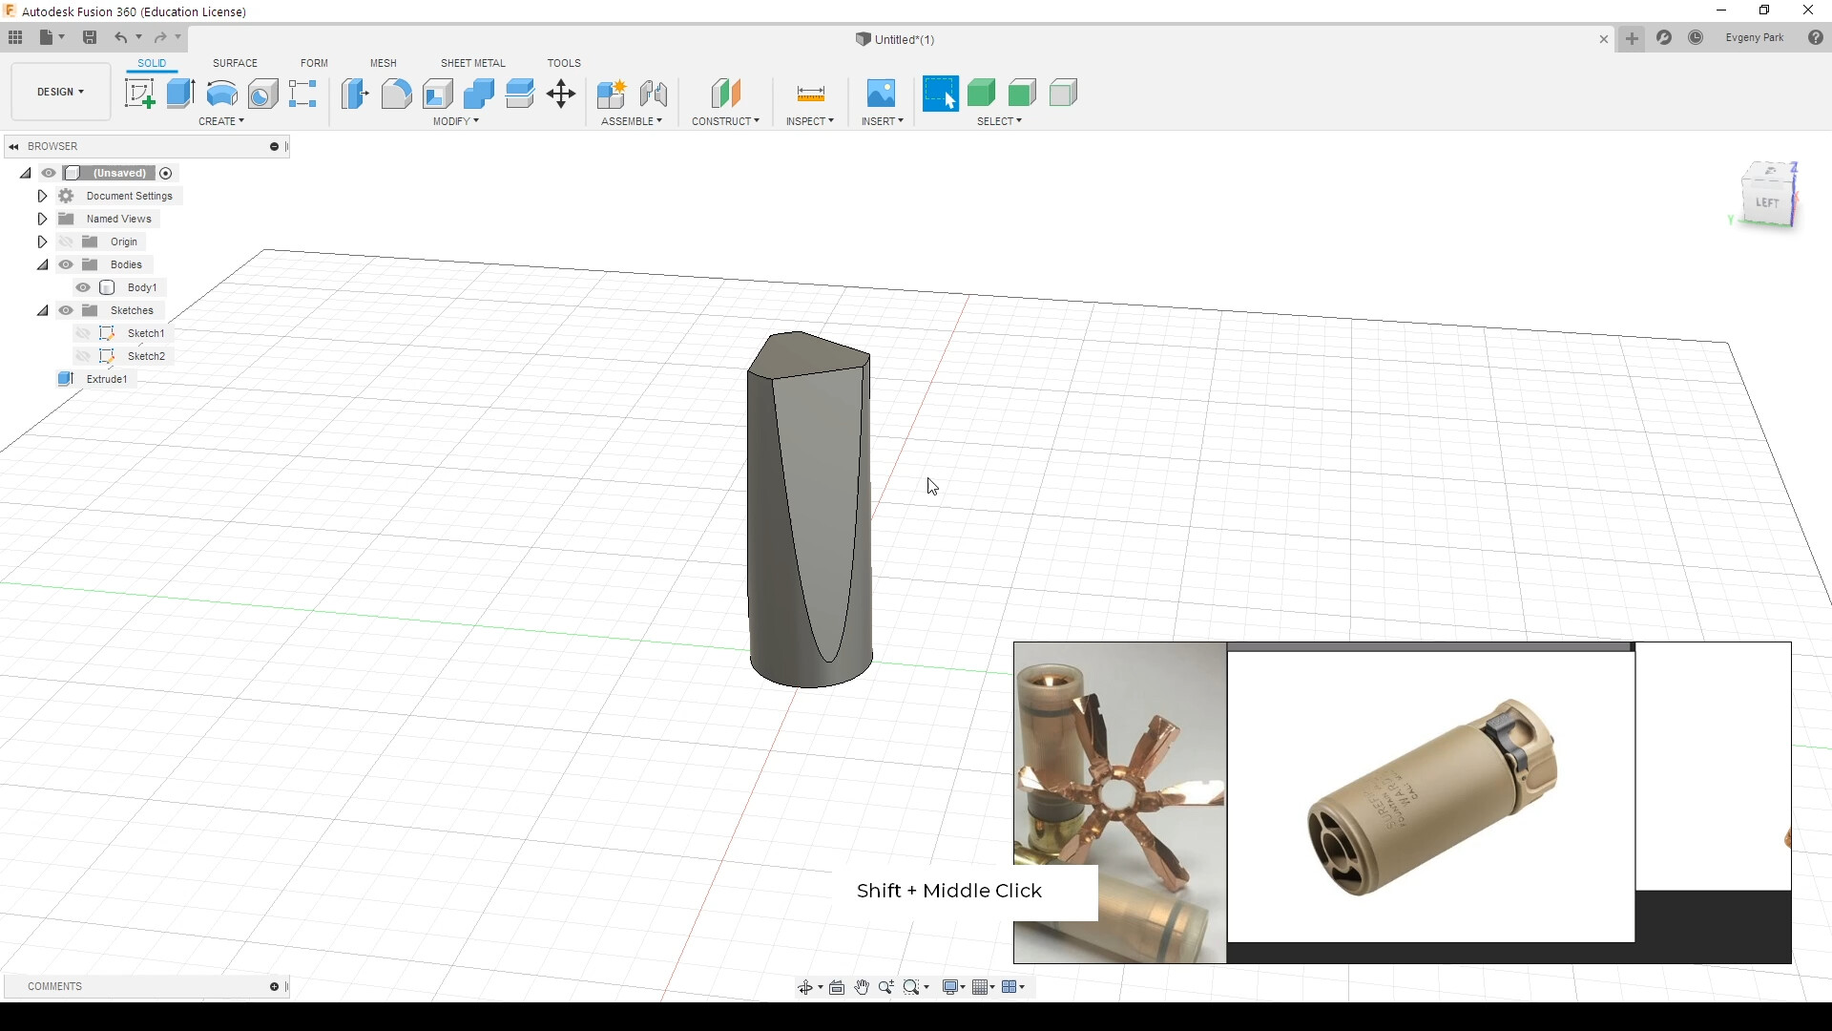Screen dimensions: 1832x1031
Task: Hide Body1 using its eye icon
Action: (x=83, y=287)
